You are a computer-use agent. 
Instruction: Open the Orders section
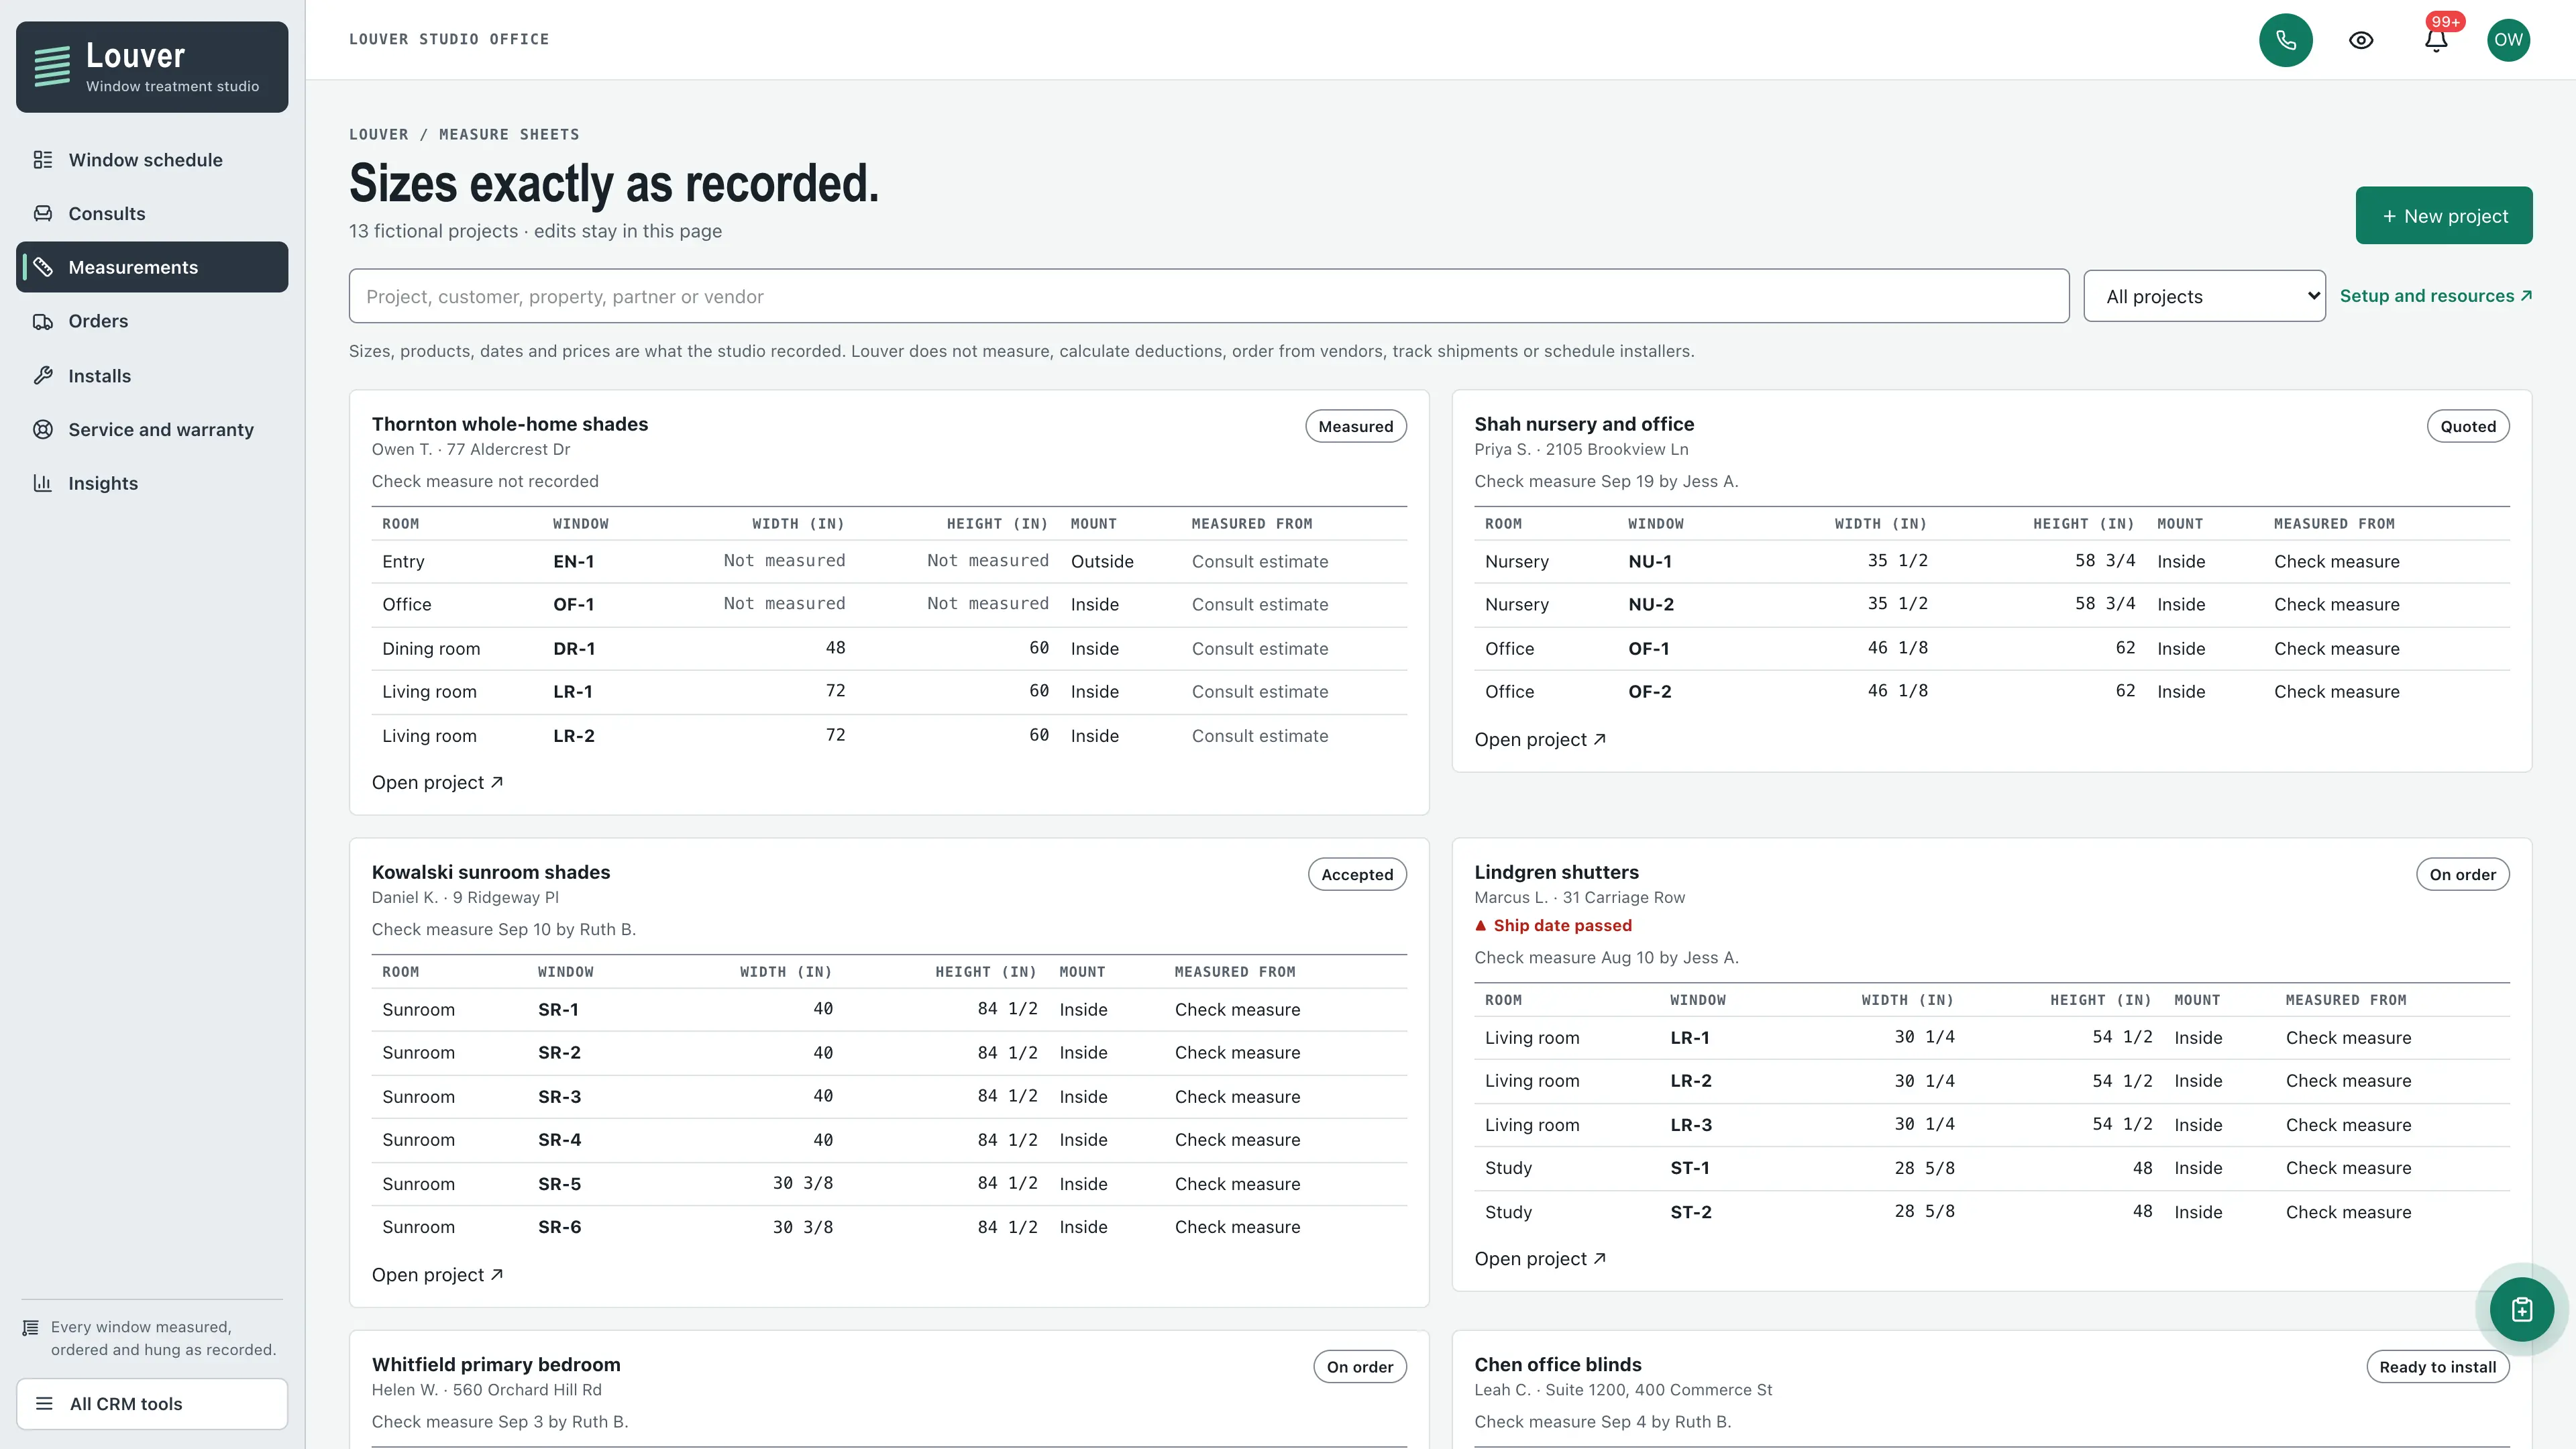(x=152, y=321)
